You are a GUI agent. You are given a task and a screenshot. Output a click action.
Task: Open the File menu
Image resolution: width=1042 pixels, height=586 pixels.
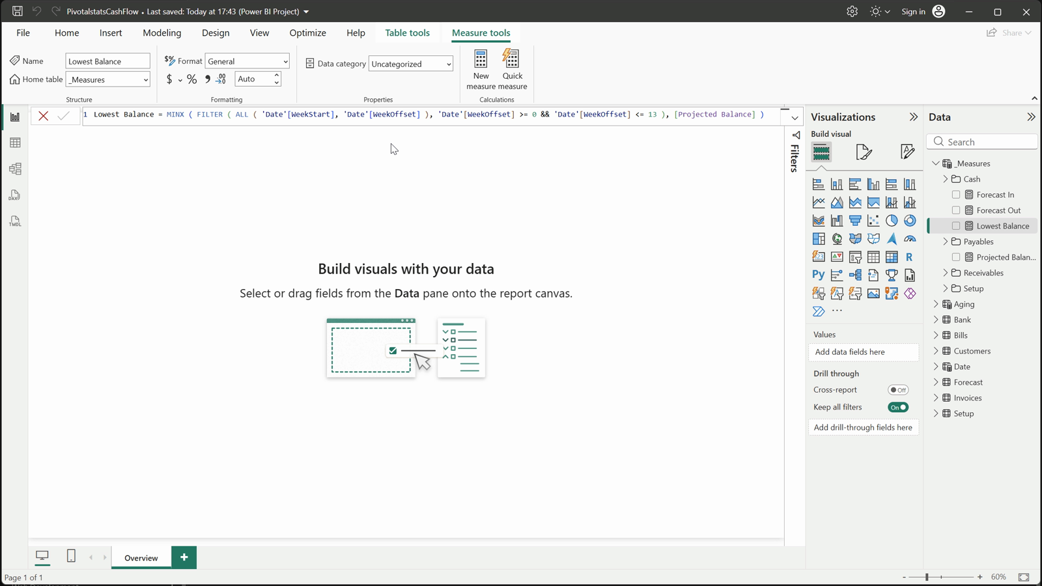tap(23, 33)
